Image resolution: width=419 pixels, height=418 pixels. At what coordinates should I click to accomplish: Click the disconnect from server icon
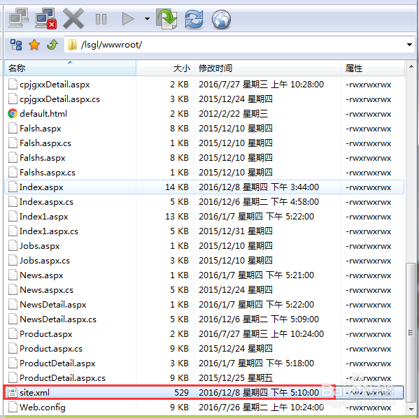46,18
